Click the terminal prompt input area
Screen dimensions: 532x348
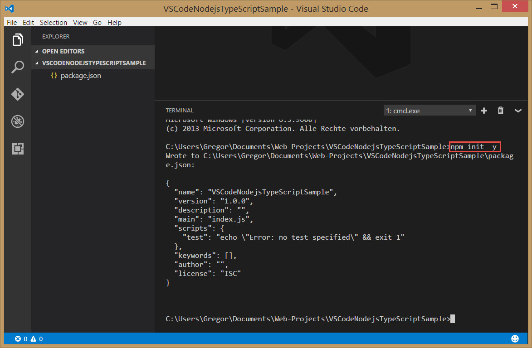pos(454,319)
